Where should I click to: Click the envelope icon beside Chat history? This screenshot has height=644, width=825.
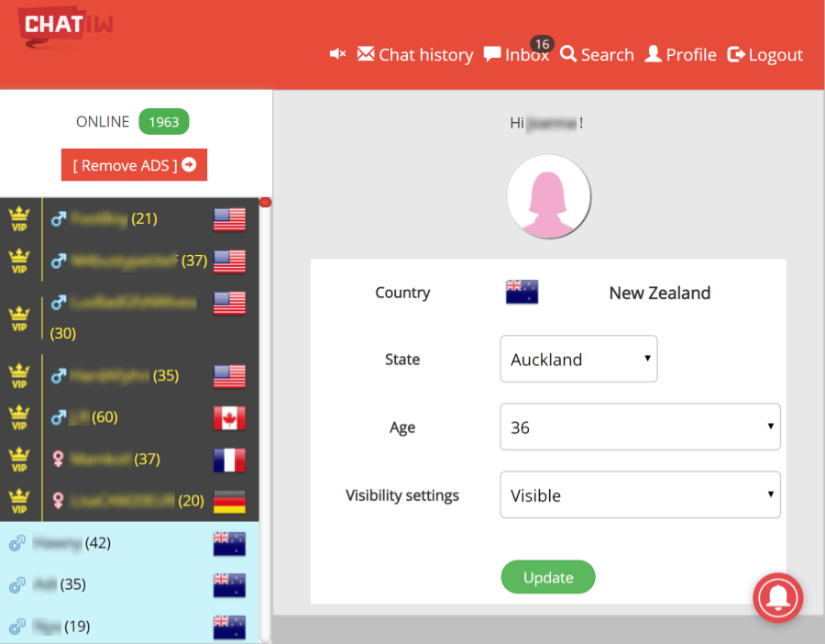point(366,54)
